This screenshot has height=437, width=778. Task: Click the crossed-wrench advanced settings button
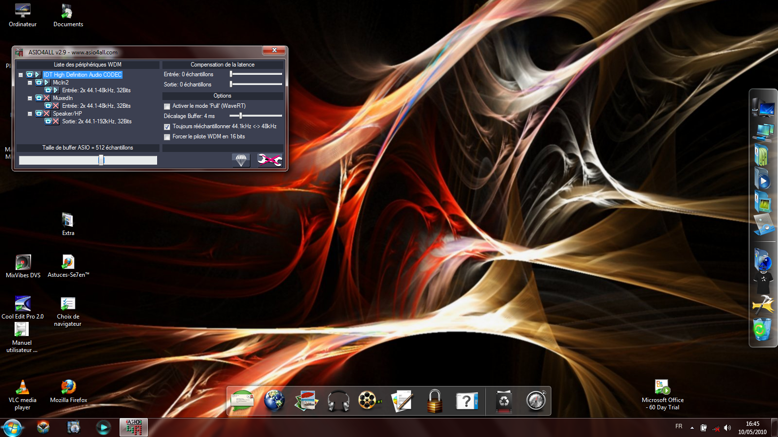click(x=270, y=160)
